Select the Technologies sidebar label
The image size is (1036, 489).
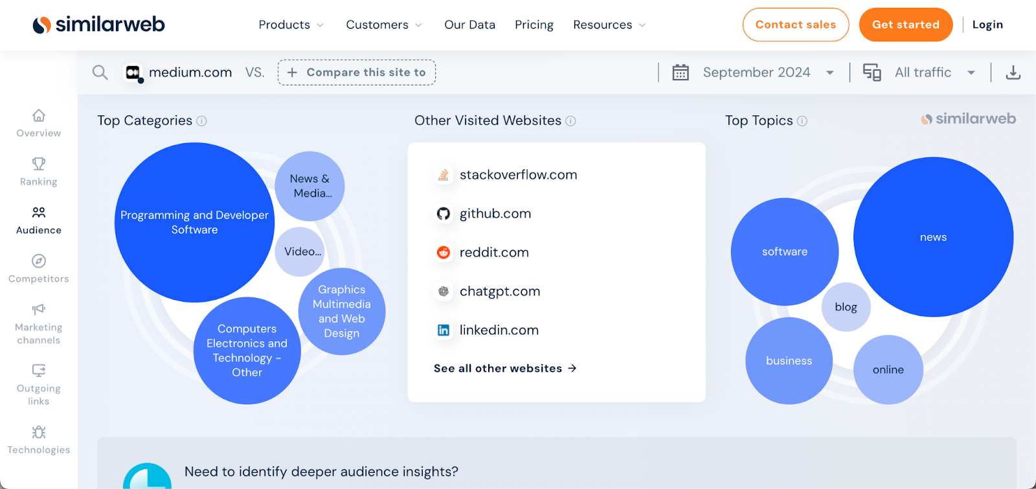39,450
